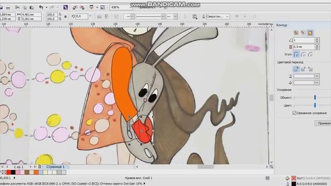The image size is (331, 186).
Task: Click the Redo arrow icon
Action: click(52, 7)
